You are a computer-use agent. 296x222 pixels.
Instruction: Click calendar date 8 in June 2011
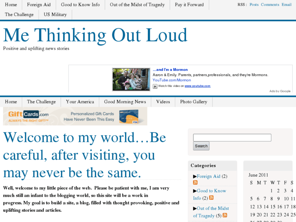pyautogui.click(x=272, y=199)
